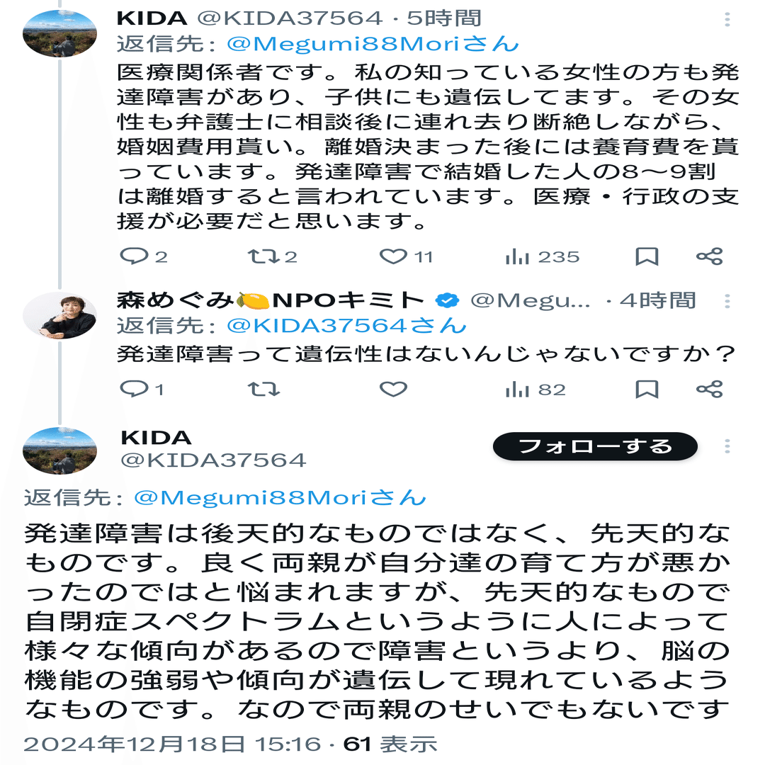Like KIDA's first tweet with 11 likes
The height and width of the screenshot is (765, 765).
[x=393, y=256]
